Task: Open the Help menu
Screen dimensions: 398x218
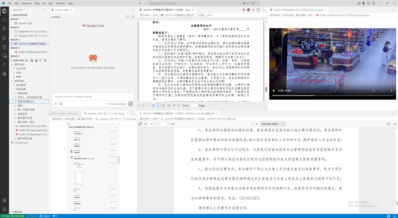Action: coord(70,3)
